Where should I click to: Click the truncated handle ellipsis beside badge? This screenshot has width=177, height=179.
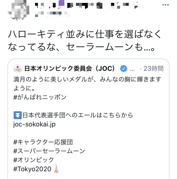coord(132,70)
